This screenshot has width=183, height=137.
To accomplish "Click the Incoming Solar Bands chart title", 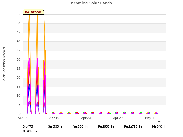I will point(91,3).
